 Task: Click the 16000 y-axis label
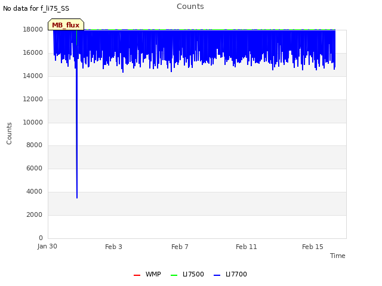pos(33,53)
